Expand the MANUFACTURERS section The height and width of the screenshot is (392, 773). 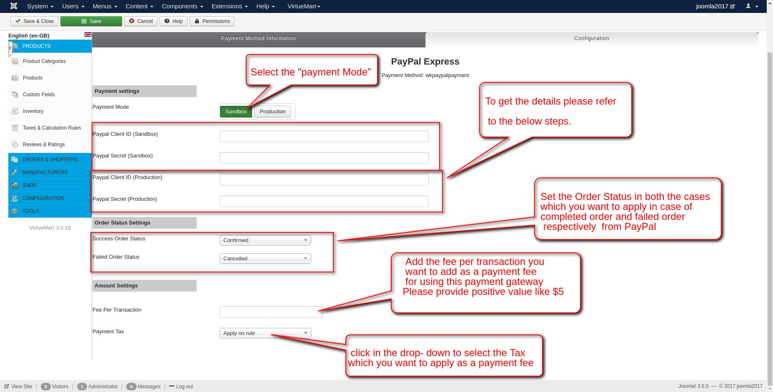point(50,172)
